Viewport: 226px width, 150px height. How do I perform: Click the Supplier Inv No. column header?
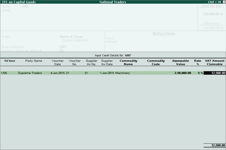[x=92, y=62]
